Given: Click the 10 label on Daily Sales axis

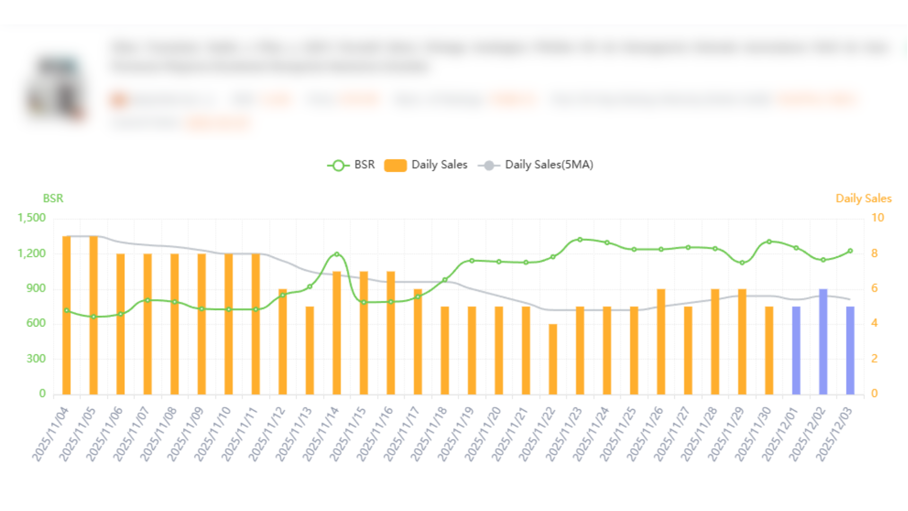Looking at the screenshot, I should pos(877,218).
